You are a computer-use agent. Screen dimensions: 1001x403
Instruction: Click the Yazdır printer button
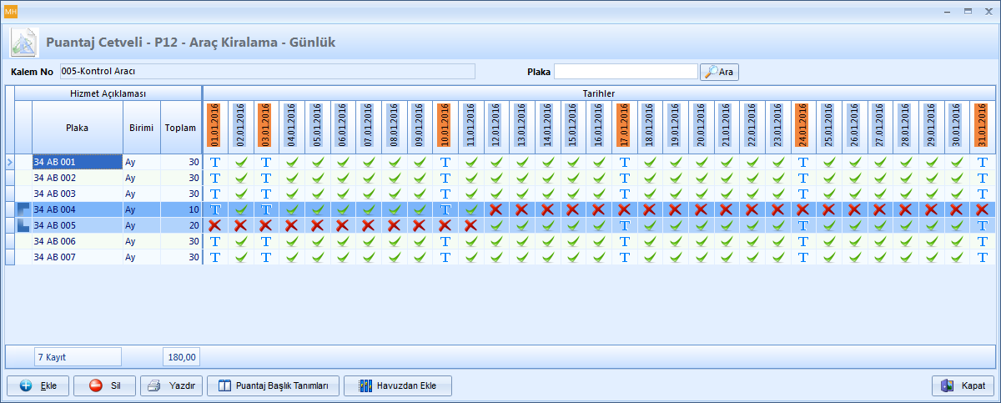pos(172,385)
